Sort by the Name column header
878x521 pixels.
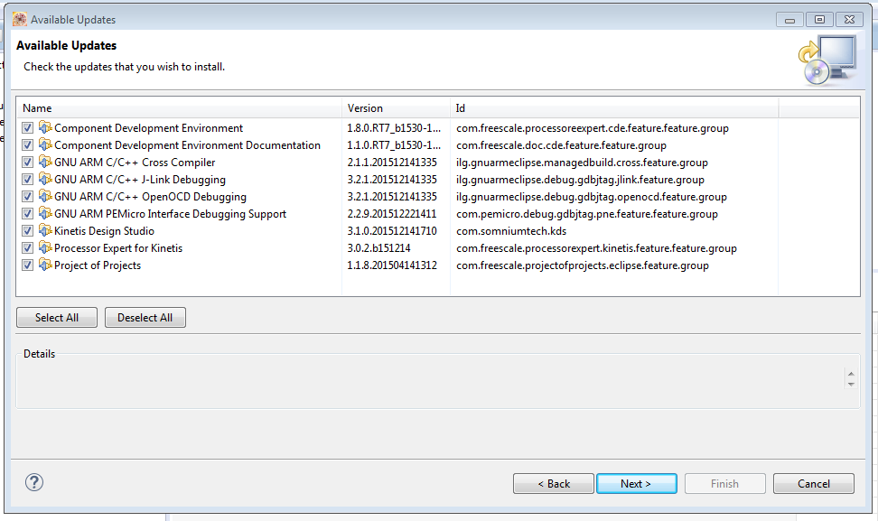(x=179, y=108)
